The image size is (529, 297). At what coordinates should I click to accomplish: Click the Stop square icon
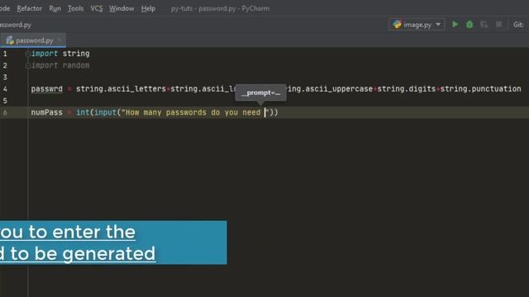click(x=498, y=24)
